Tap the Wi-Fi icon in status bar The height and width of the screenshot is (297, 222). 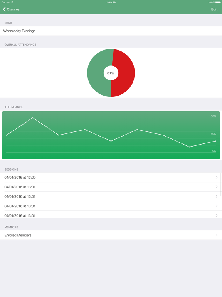pos(12,2)
